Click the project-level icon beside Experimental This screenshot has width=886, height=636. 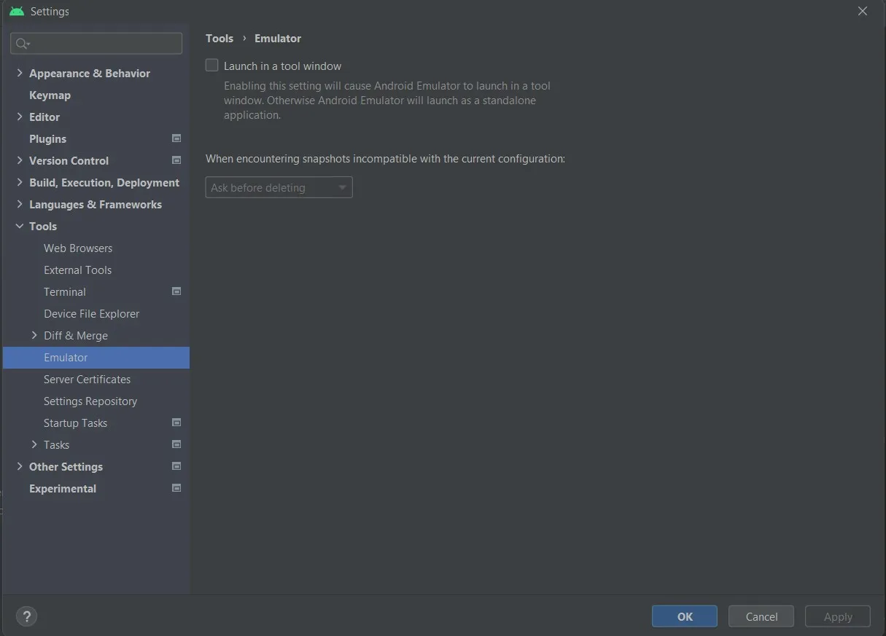click(176, 488)
